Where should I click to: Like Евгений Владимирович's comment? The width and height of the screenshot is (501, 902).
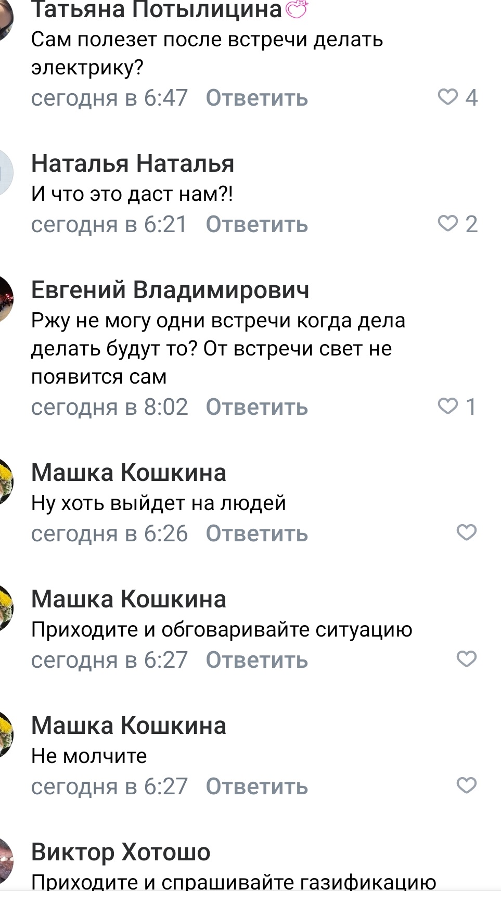(447, 406)
